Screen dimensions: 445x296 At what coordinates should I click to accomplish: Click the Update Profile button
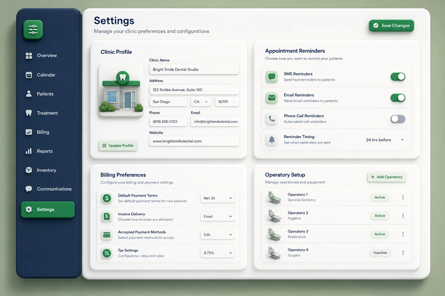118,146
